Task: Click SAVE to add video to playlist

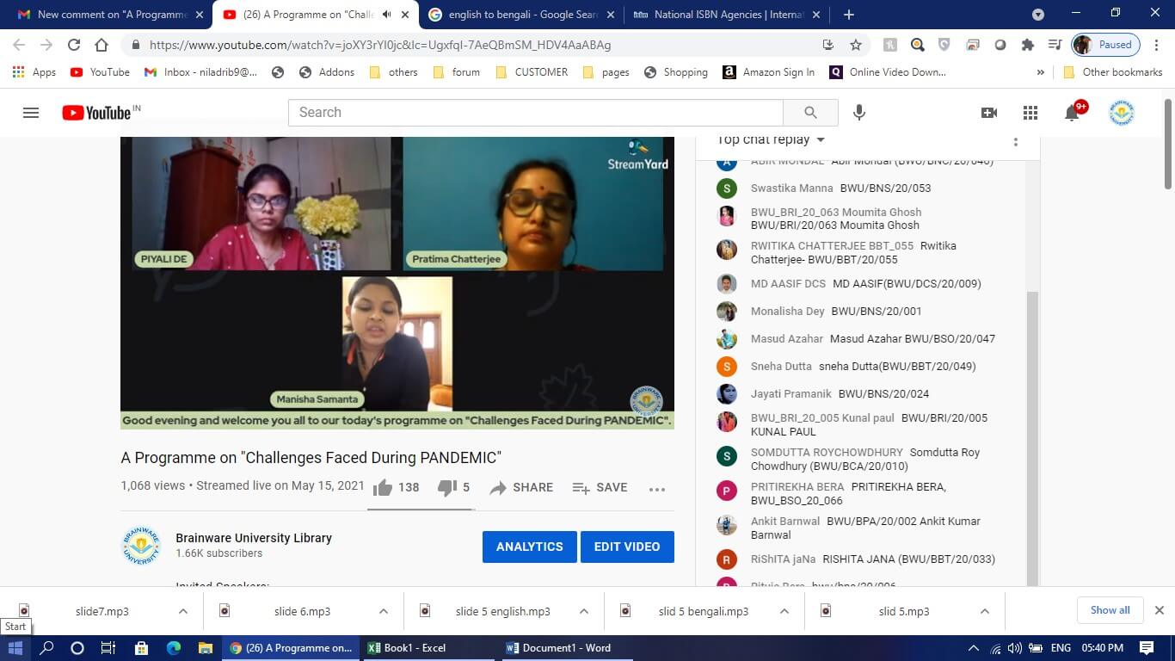Action: click(600, 488)
